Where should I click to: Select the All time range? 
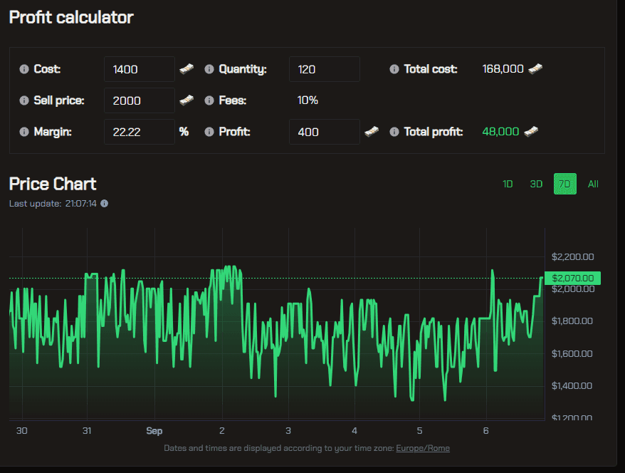(x=593, y=184)
